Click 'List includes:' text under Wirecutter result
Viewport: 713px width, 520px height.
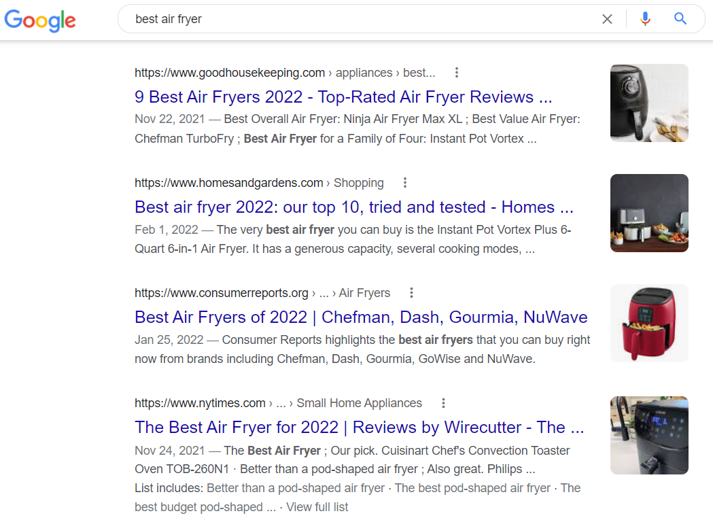tap(169, 488)
